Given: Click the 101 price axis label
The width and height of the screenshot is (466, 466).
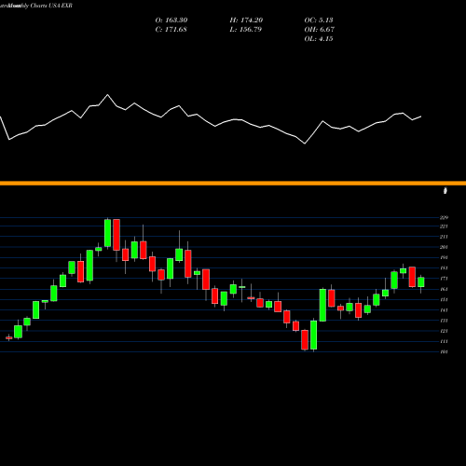Looking at the screenshot, I should coord(444,351).
